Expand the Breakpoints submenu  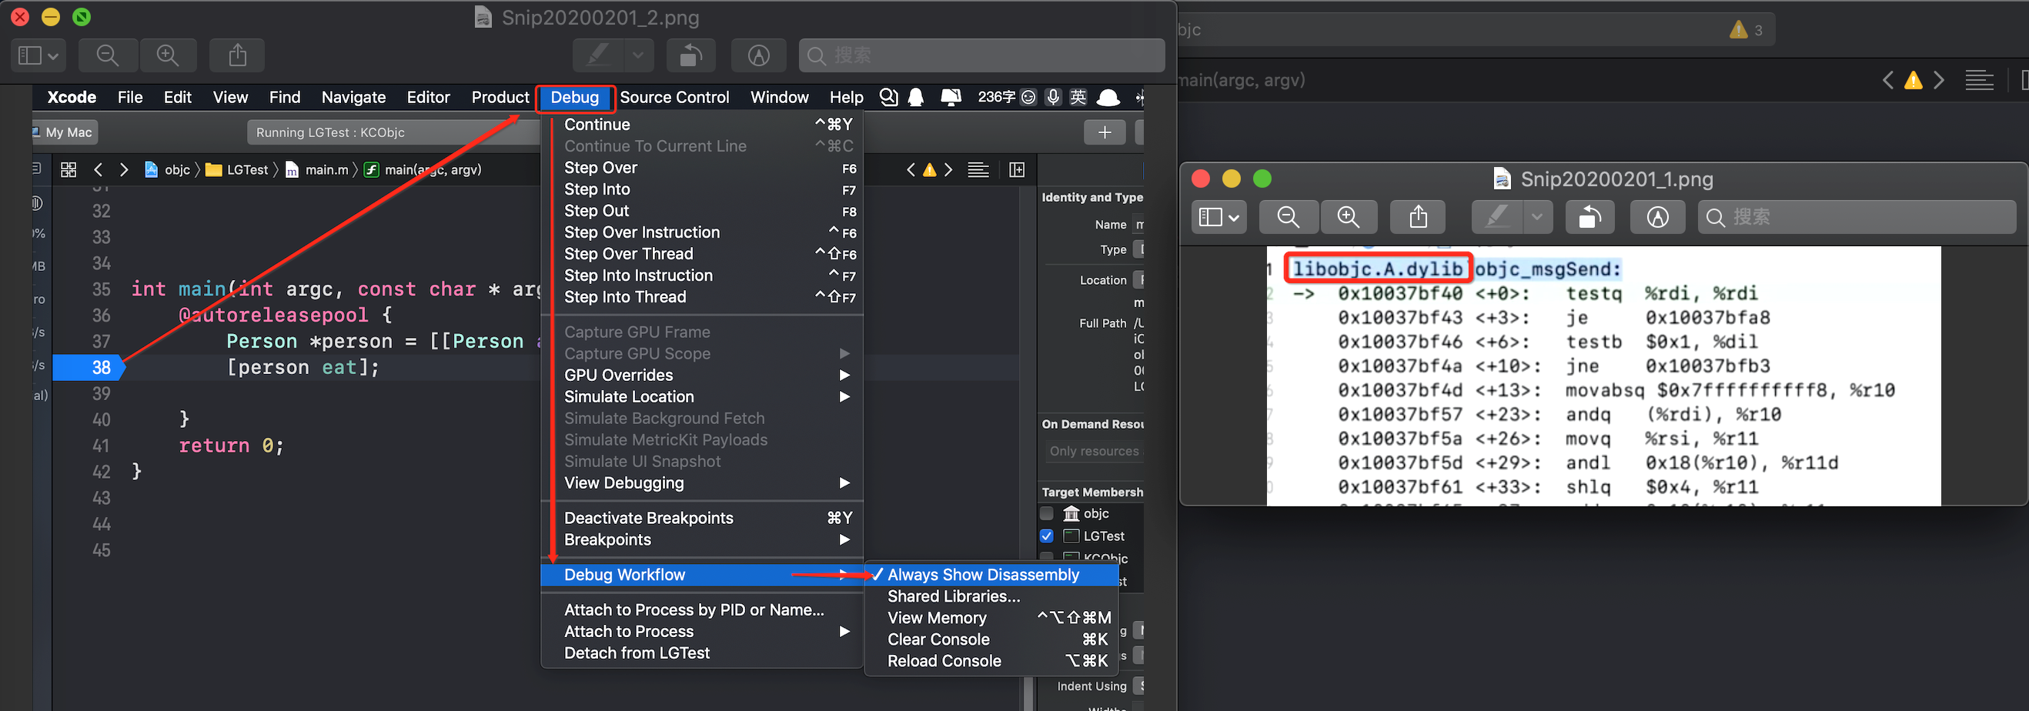coord(701,540)
